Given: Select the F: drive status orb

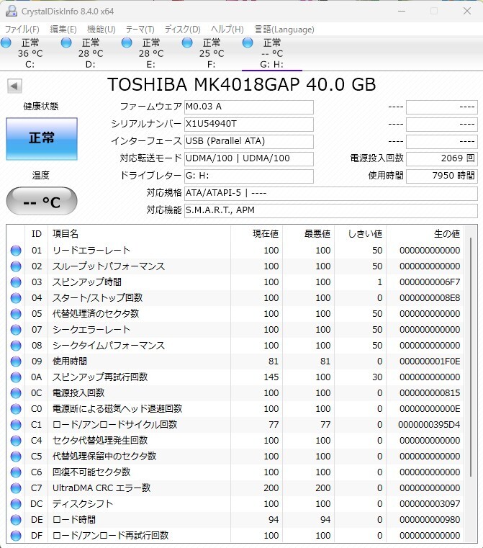Looking at the screenshot, I should (x=188, y=43).
